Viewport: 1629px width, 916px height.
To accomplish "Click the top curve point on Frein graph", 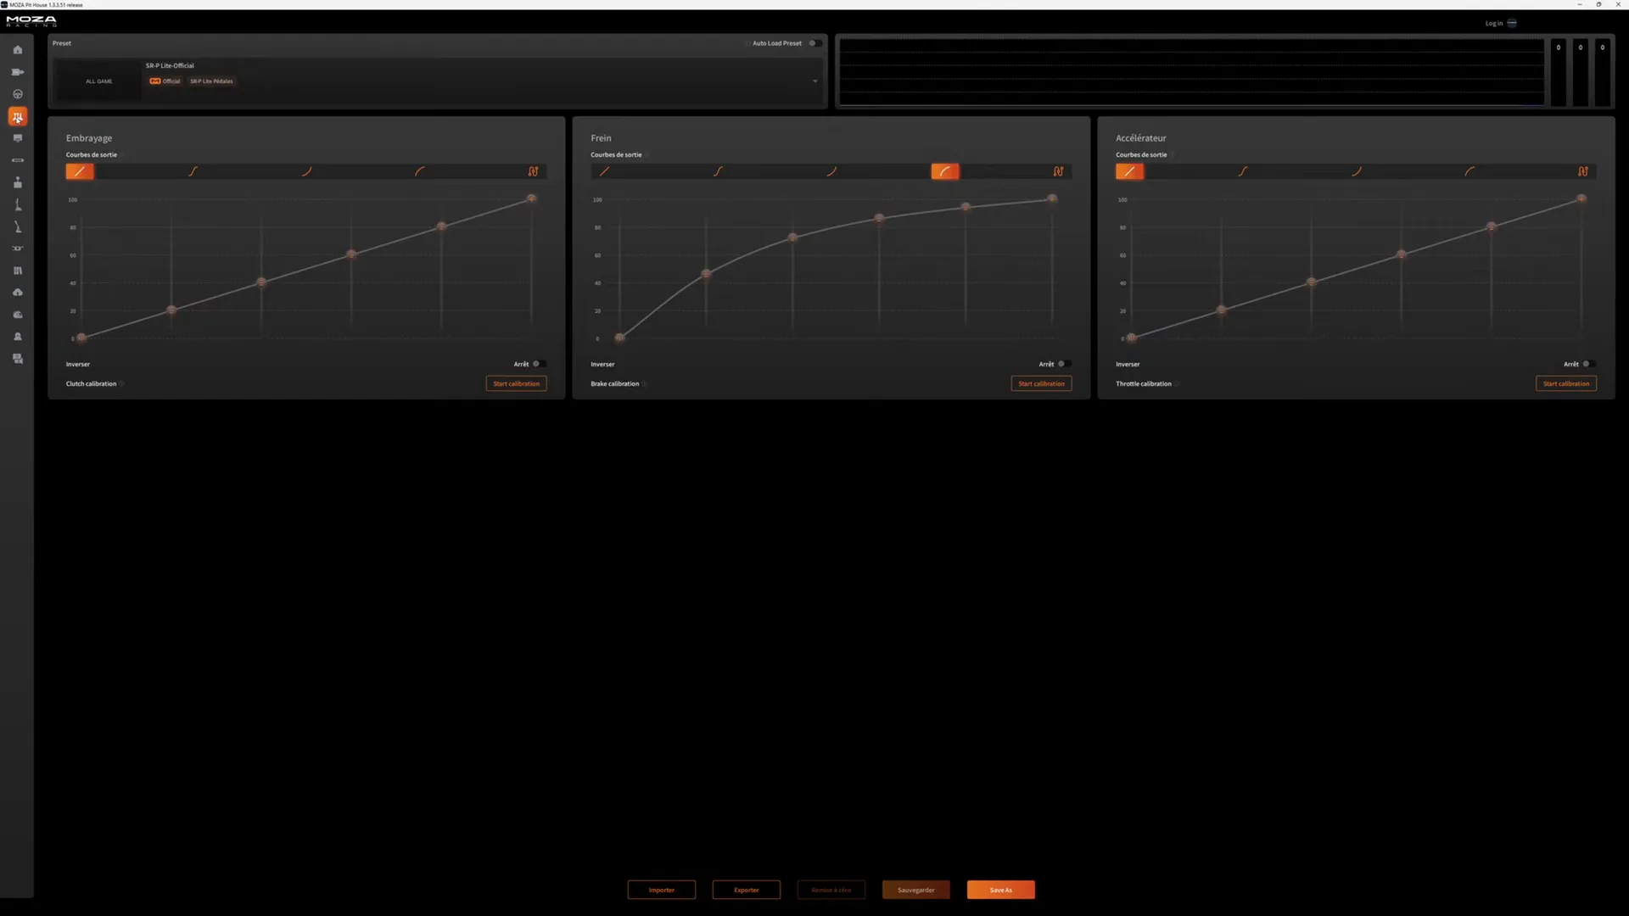I will pyautogui.click(x=1051, y=198).
